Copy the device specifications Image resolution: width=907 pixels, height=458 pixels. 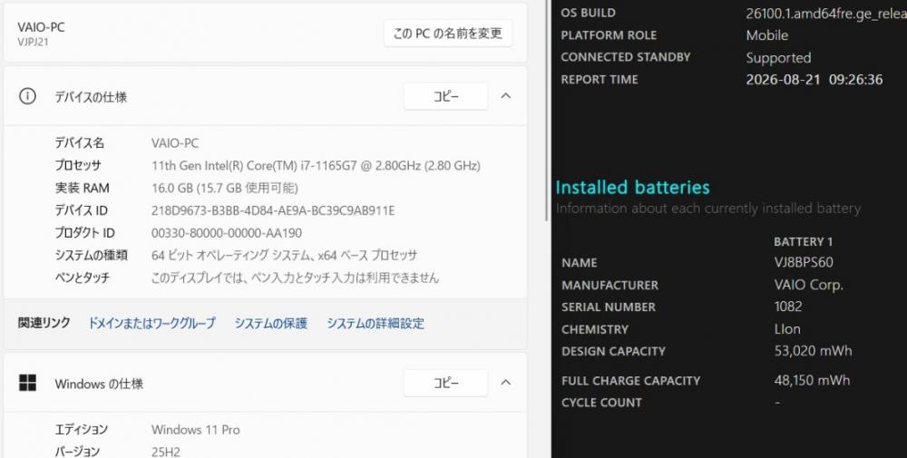coord(445,96)
